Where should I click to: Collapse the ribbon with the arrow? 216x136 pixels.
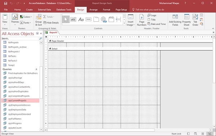pyautogui.click(x=213, y=28)
